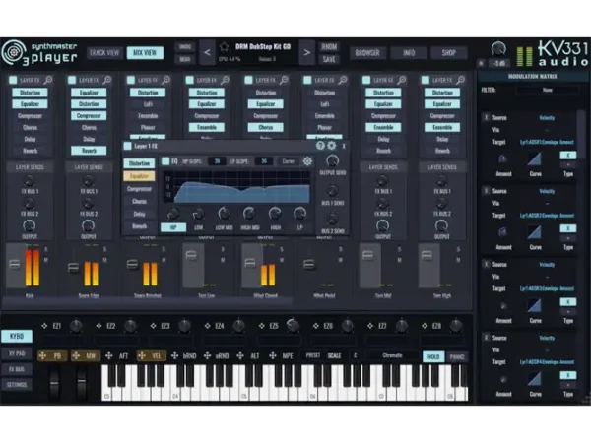Mute the Kick channel
This screenshot has width=591, height=443.
46,260
